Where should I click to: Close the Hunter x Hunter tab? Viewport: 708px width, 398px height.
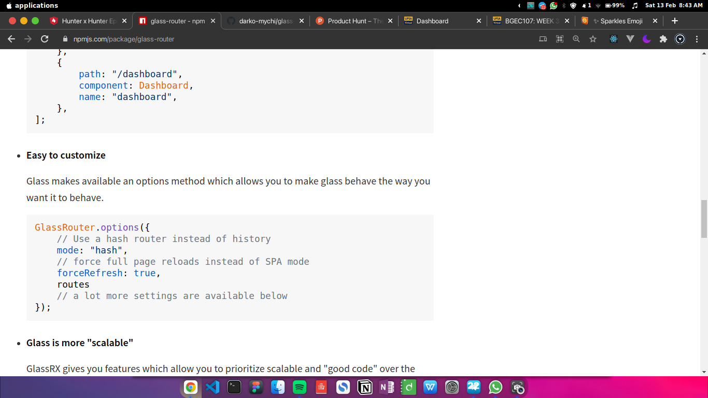pos(124,21)
